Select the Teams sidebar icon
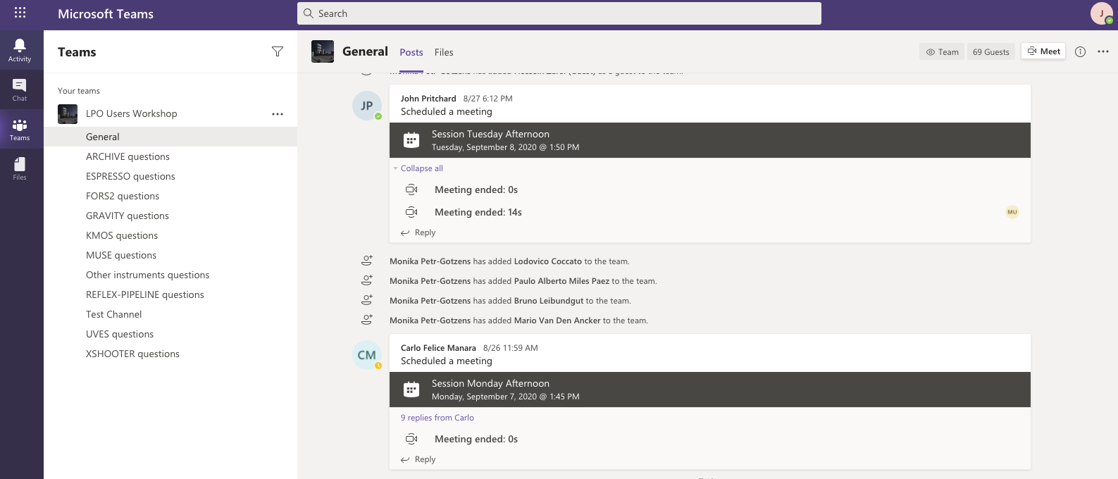Screen dimensions: 1118x479 (20, 129)
